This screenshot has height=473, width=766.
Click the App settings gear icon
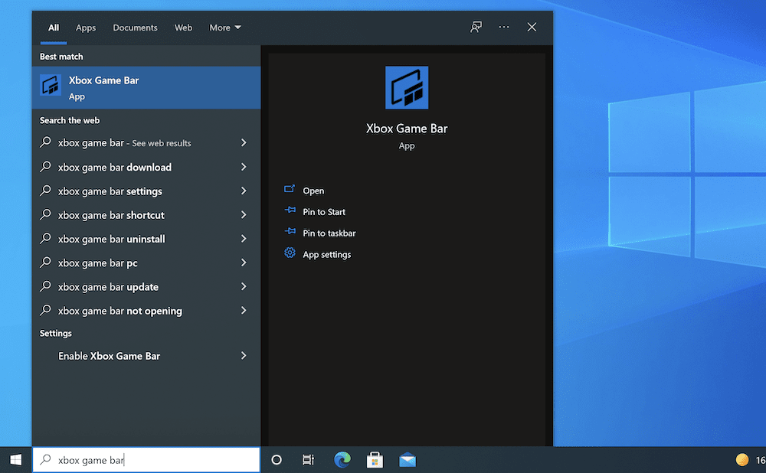[x=290, y=253]
